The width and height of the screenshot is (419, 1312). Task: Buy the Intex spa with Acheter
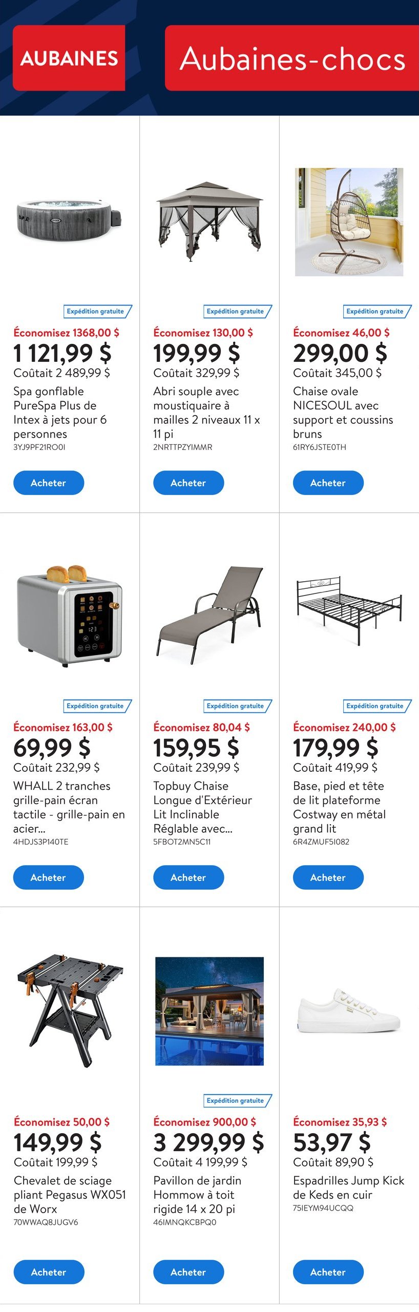[49, 483]
